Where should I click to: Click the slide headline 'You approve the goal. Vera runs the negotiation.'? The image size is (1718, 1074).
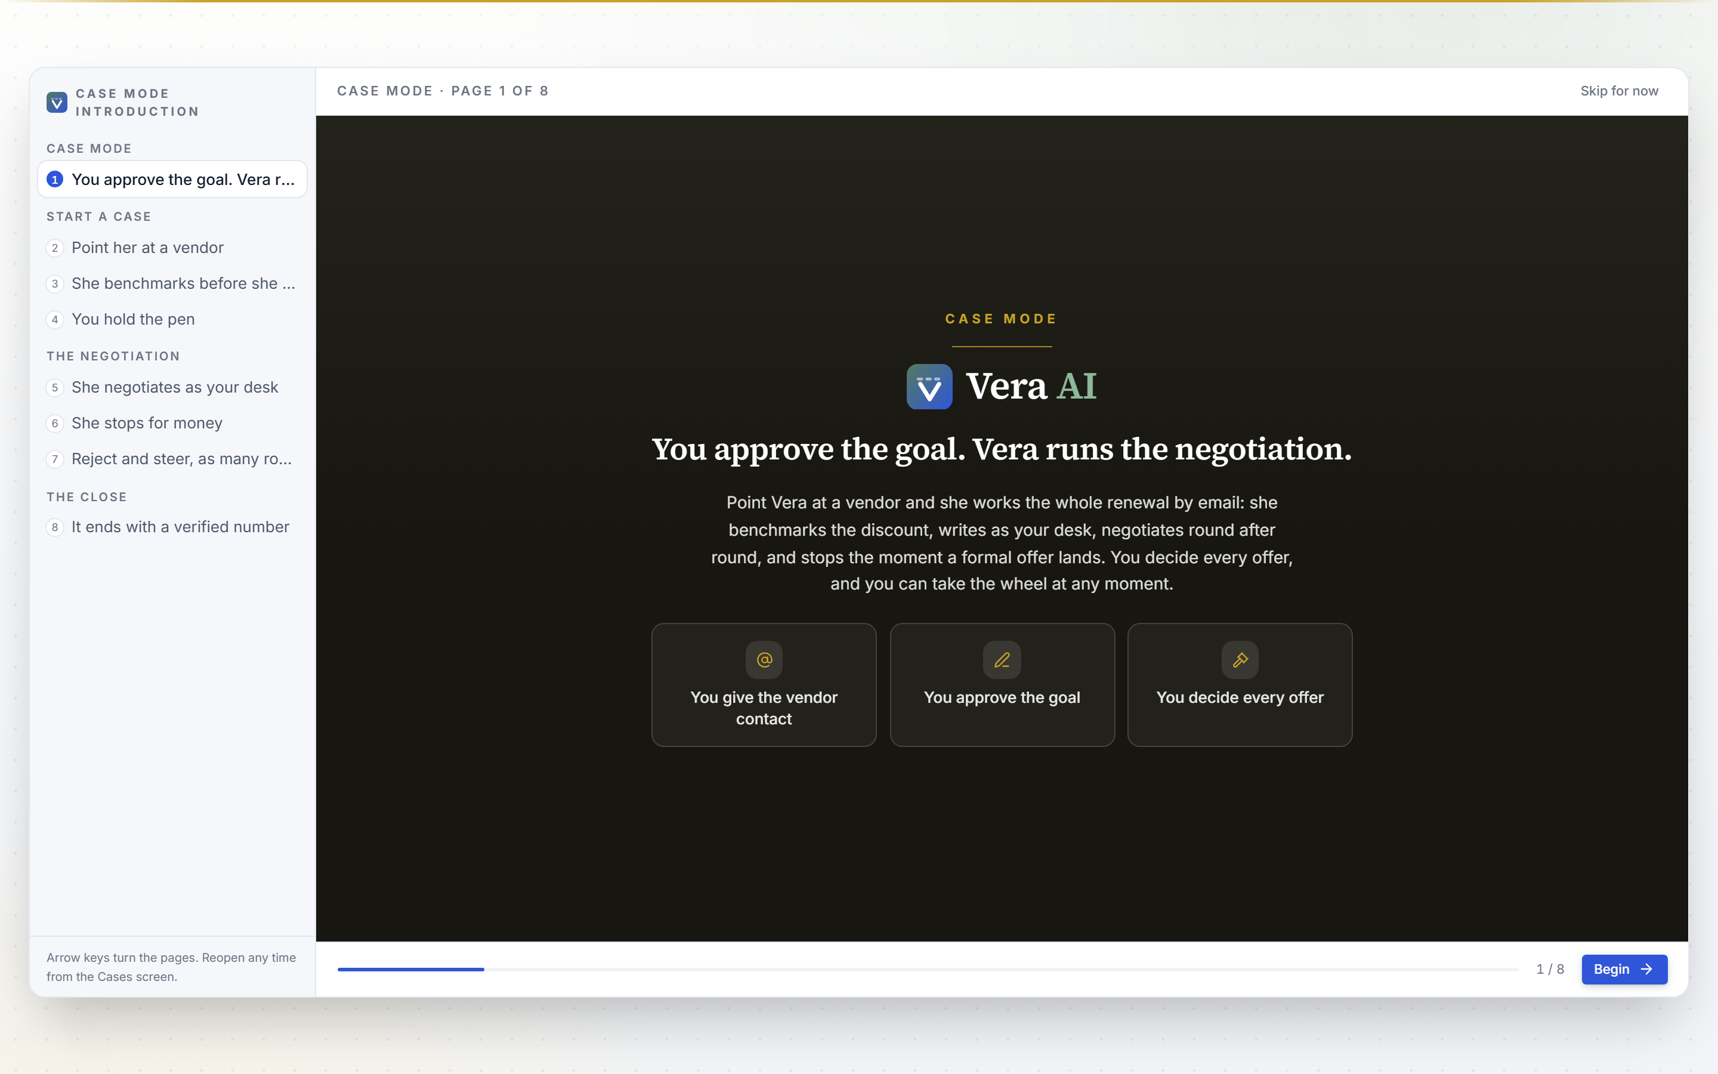[x=1002, y=449]
